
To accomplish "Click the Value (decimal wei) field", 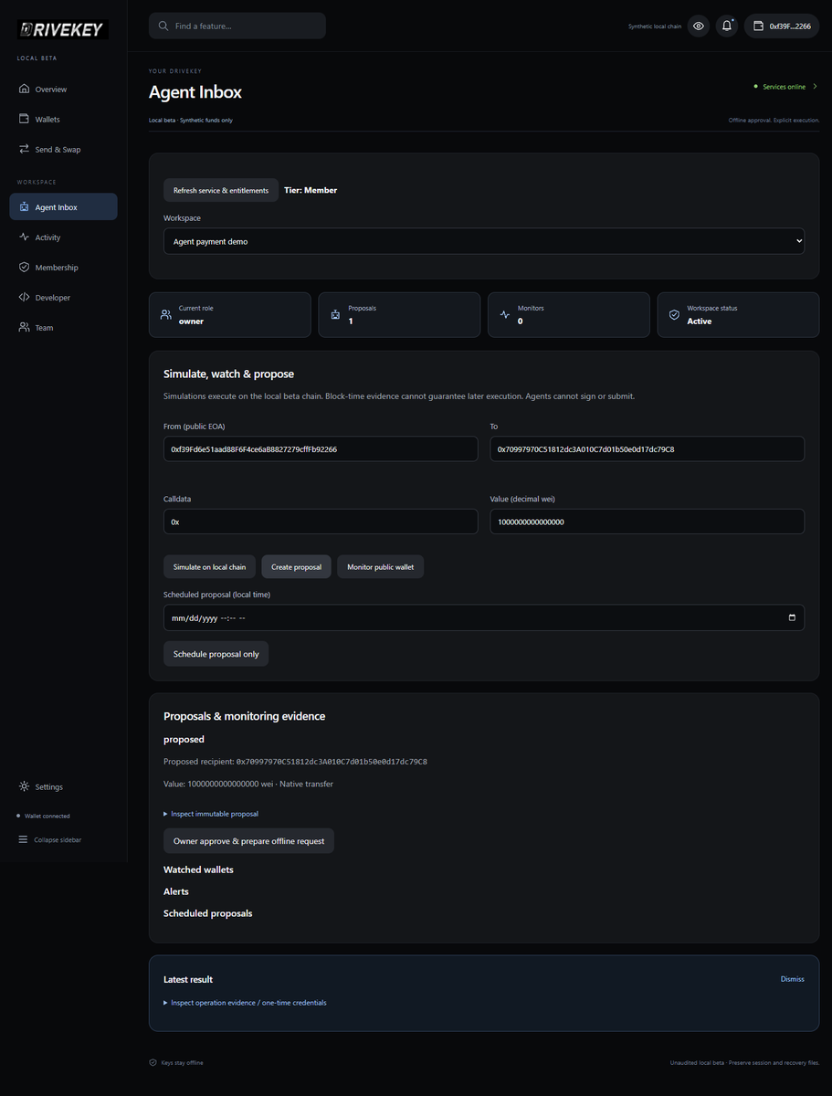I will 648,522.
